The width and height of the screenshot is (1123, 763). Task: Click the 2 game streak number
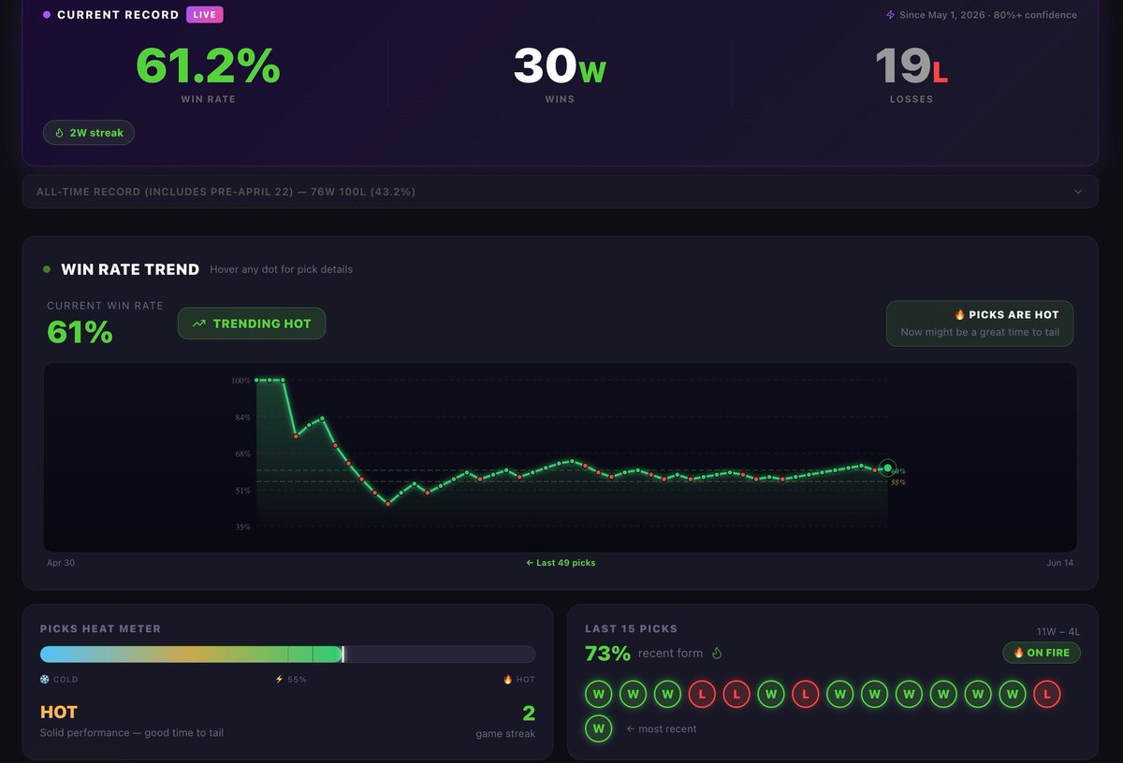529,713
